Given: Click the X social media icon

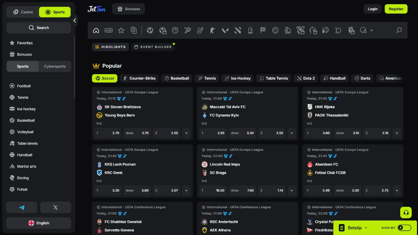Looking at the screenshot, I should (x=55, y=207).
